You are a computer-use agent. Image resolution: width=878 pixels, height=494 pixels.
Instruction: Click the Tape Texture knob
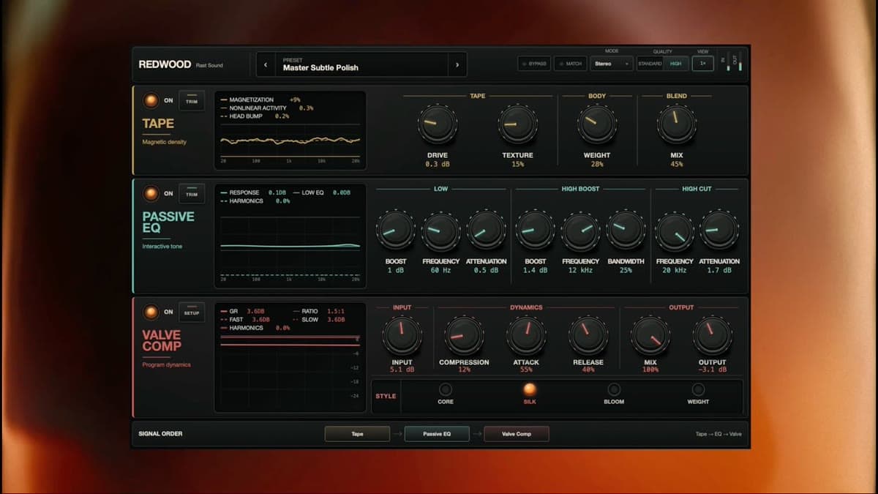(x=518, y=124)
